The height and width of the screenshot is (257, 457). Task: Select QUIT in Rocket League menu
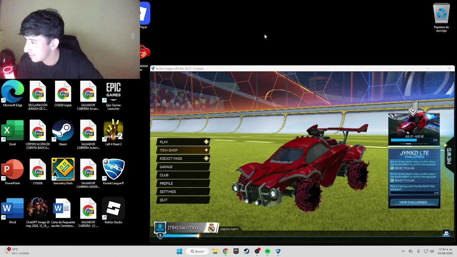click(183, 200)
